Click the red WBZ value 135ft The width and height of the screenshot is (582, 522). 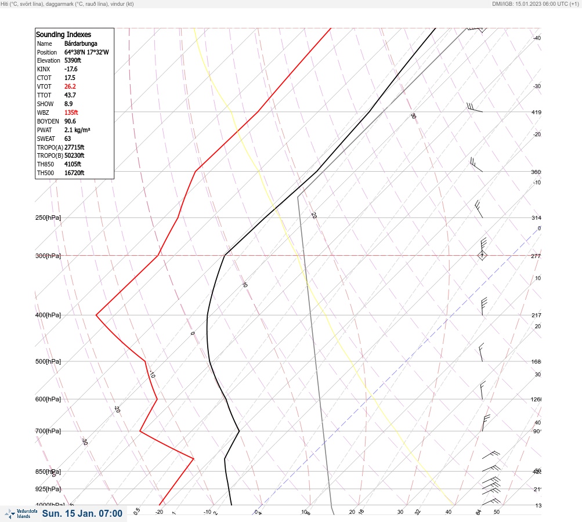click(x=71, y=113)
